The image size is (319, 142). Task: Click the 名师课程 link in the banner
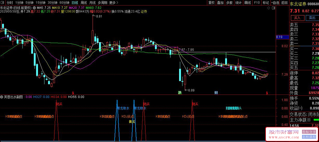pyautogui.click(x=309, y=137)
